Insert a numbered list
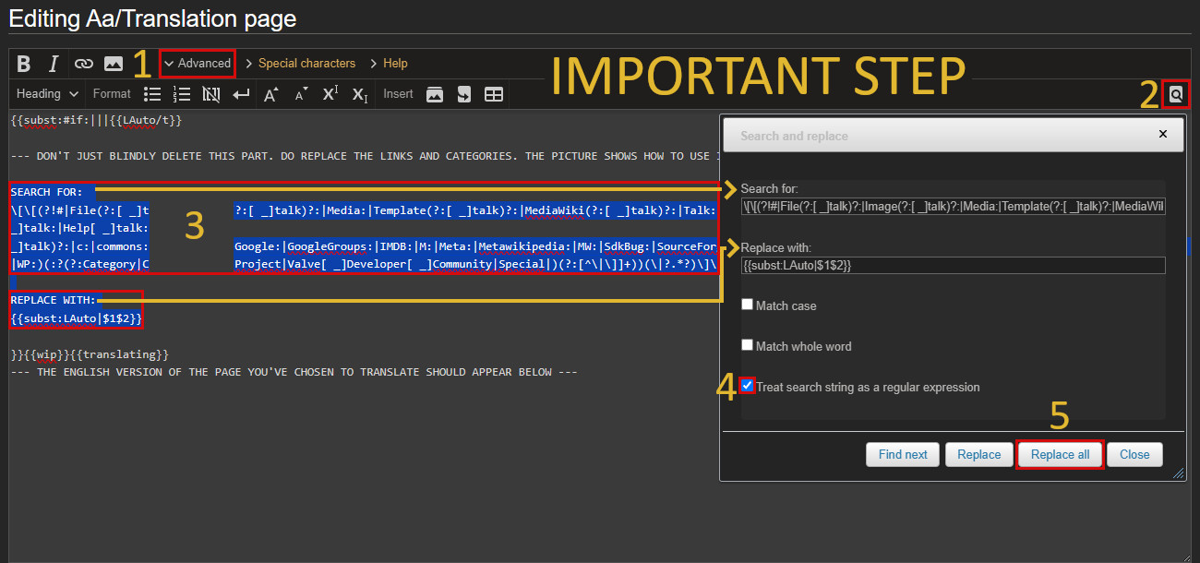 (x=182, y=94)
